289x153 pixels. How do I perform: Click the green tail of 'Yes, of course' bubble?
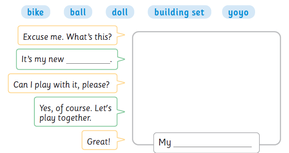(x=121, y=112)
